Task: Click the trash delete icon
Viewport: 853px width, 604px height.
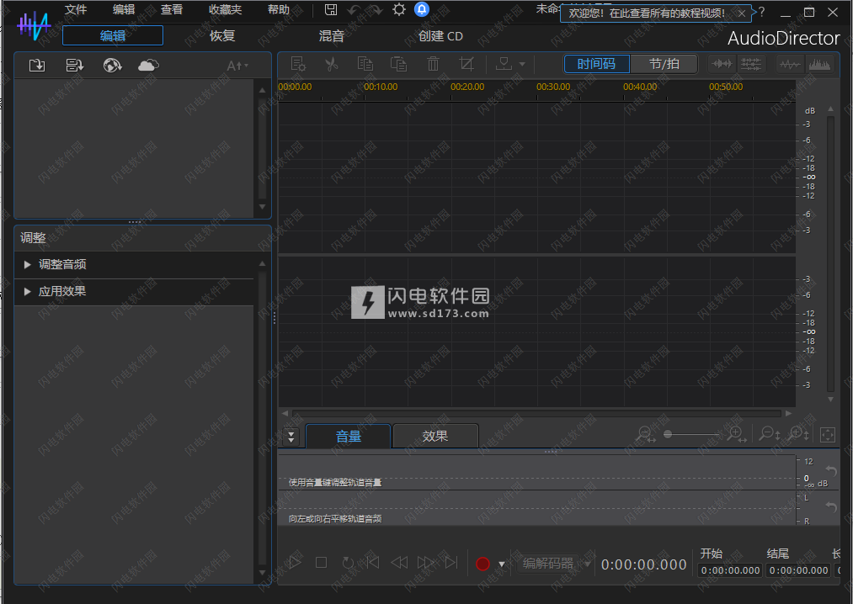Action: click(x=433, y=64)
